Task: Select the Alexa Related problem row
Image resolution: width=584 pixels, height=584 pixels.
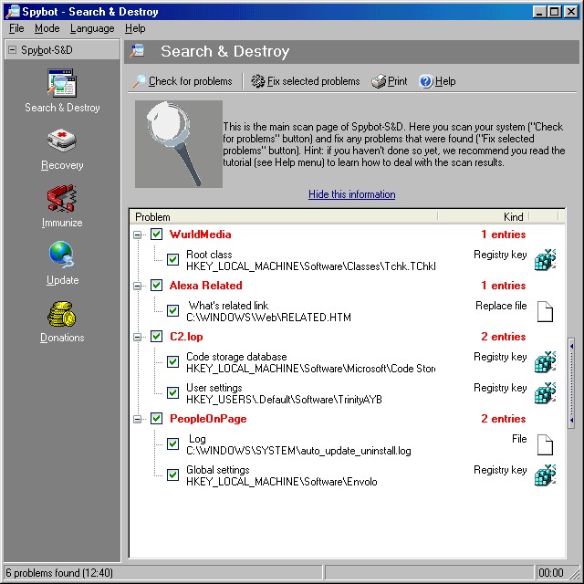Action: click(x=347, y=286)
